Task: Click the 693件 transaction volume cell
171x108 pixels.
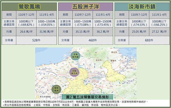Action: [149, 40]
